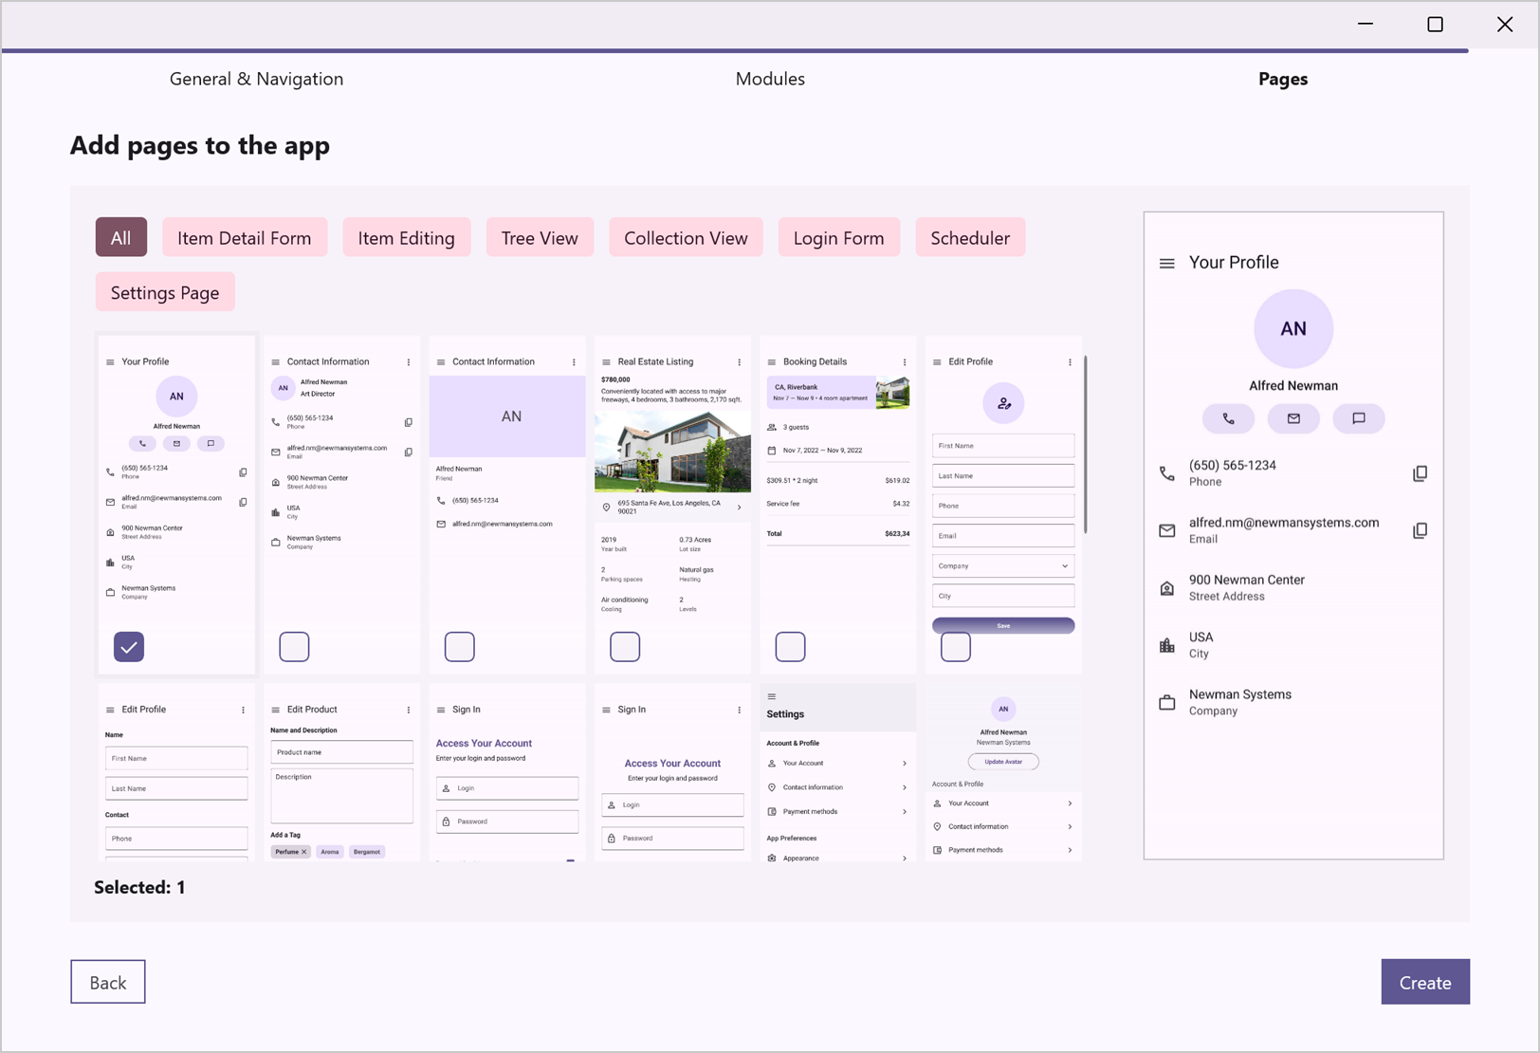
Task: Filter pages by Login Form
Action: tap(838, 238)
